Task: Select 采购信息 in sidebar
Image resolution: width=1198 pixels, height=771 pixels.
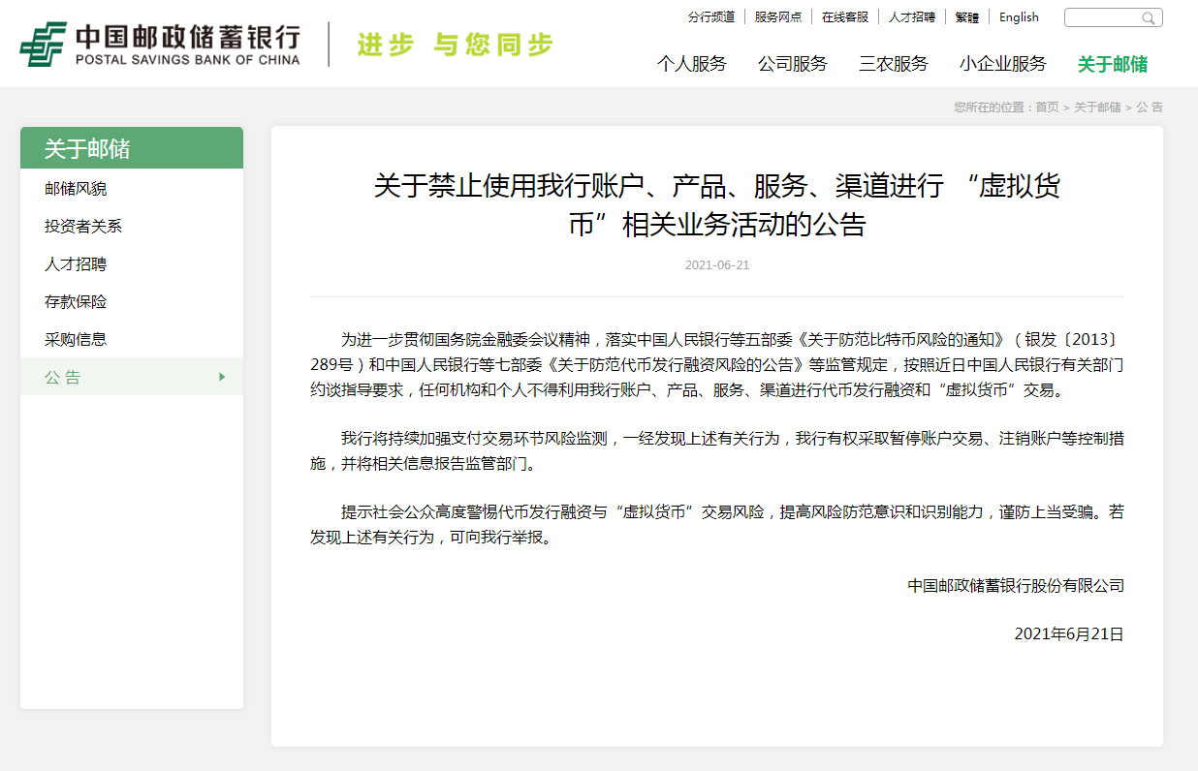Action: click(x=132, y=340)
